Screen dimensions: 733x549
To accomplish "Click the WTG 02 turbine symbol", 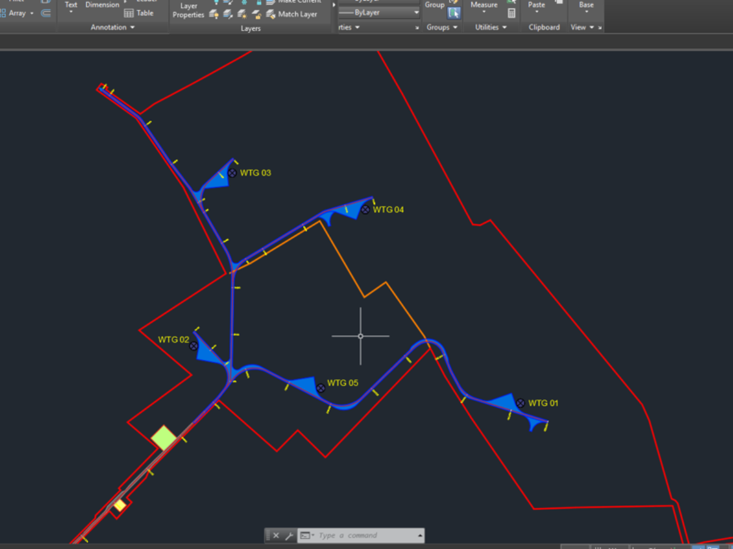I will tap(194, 346).
